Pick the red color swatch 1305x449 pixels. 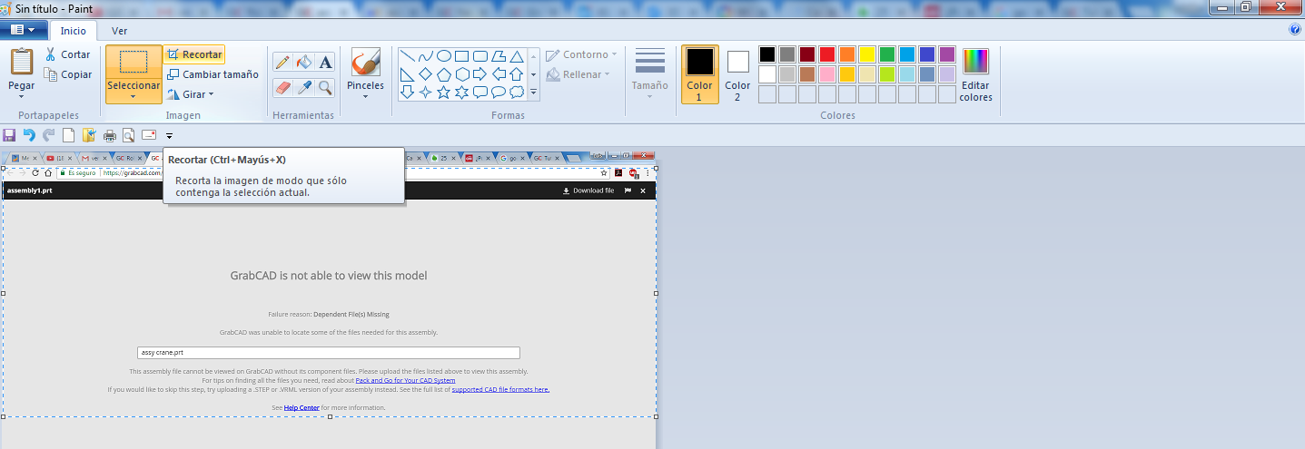pos(827,54)
